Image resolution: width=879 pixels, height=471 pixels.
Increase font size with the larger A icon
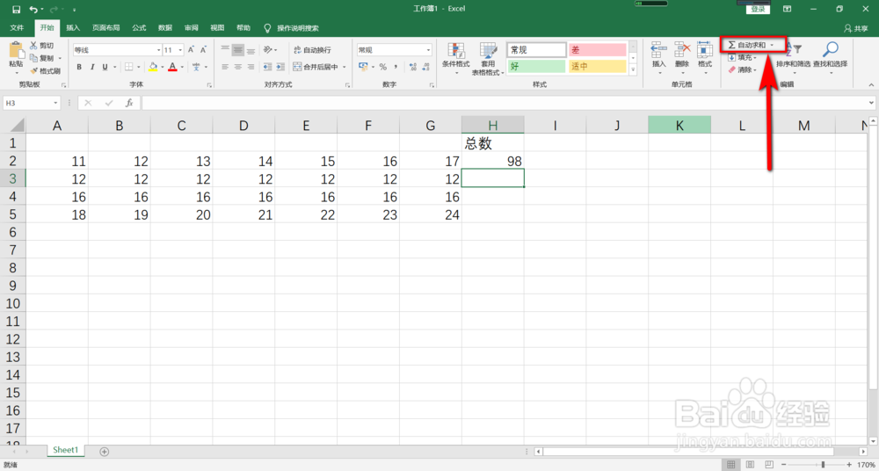(x=191, y=50)
